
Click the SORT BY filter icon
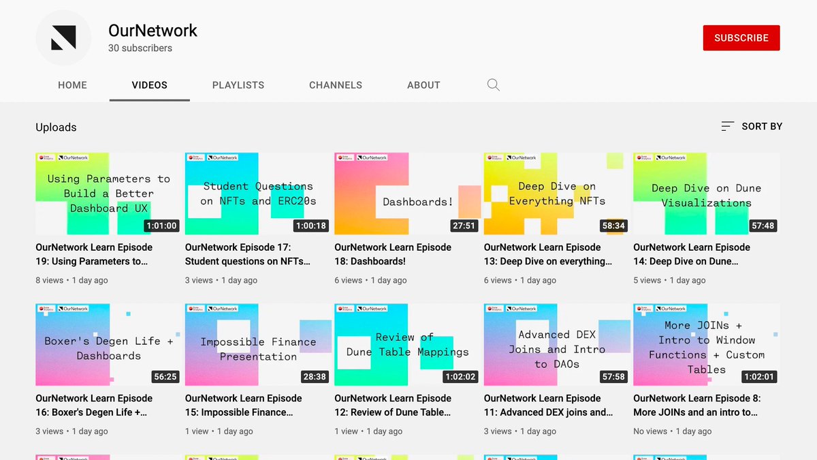[726, 126]
